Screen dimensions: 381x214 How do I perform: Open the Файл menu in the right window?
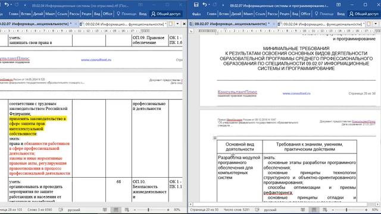point(196,14)
